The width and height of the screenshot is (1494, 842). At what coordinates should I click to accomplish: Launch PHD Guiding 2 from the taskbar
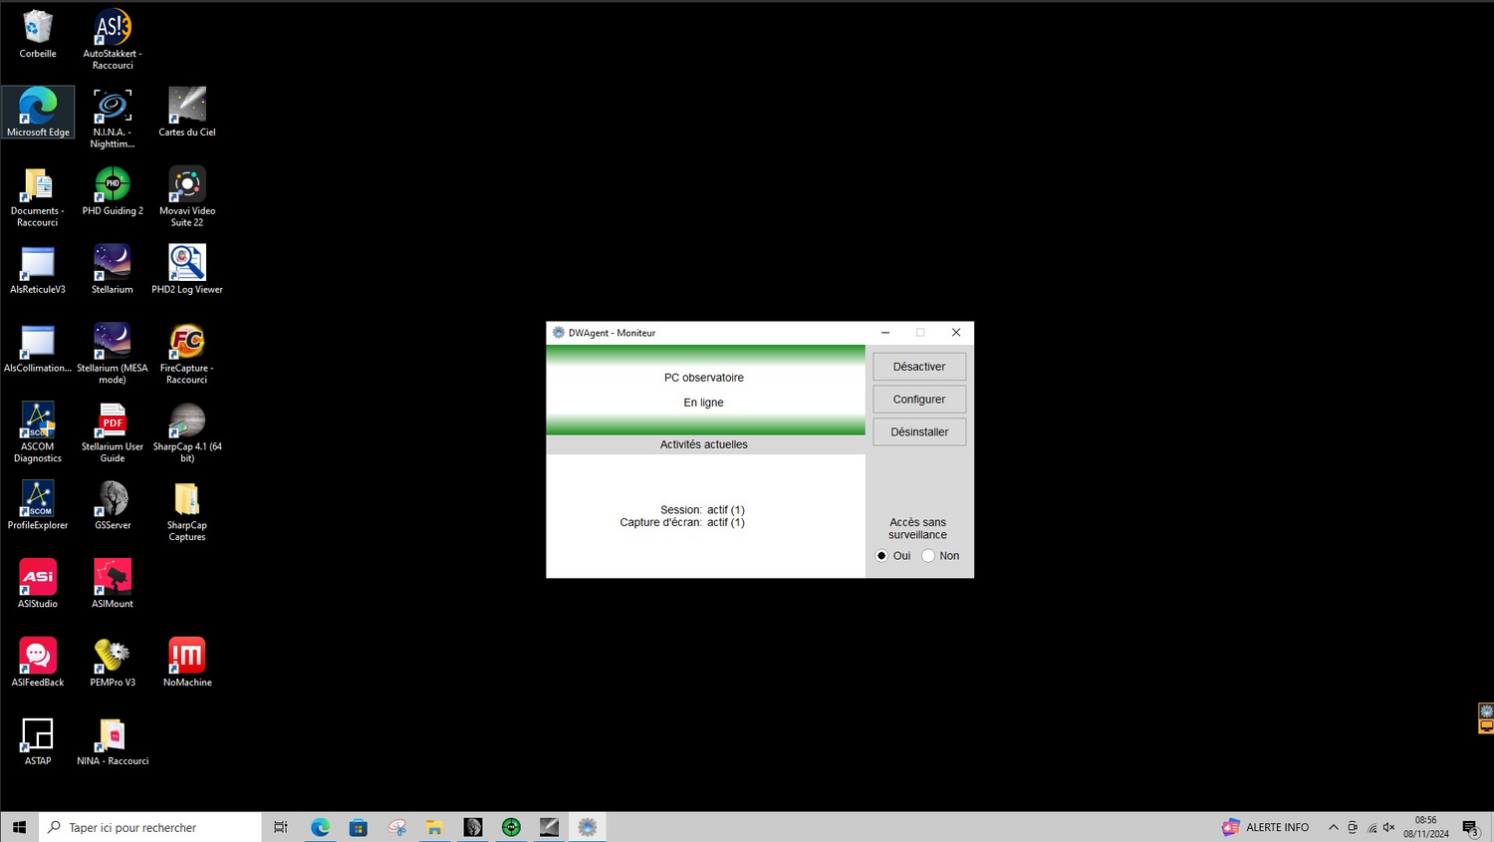511,826
